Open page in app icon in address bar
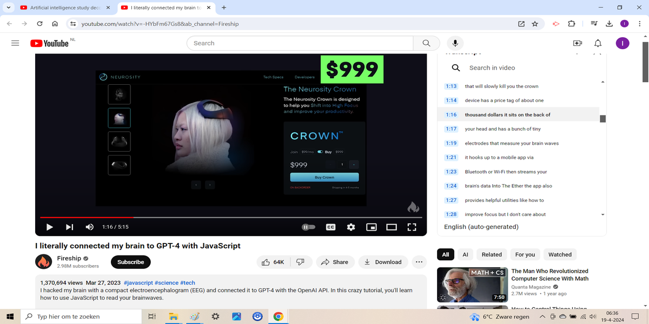The image size is (649, 324). point(521,24)
